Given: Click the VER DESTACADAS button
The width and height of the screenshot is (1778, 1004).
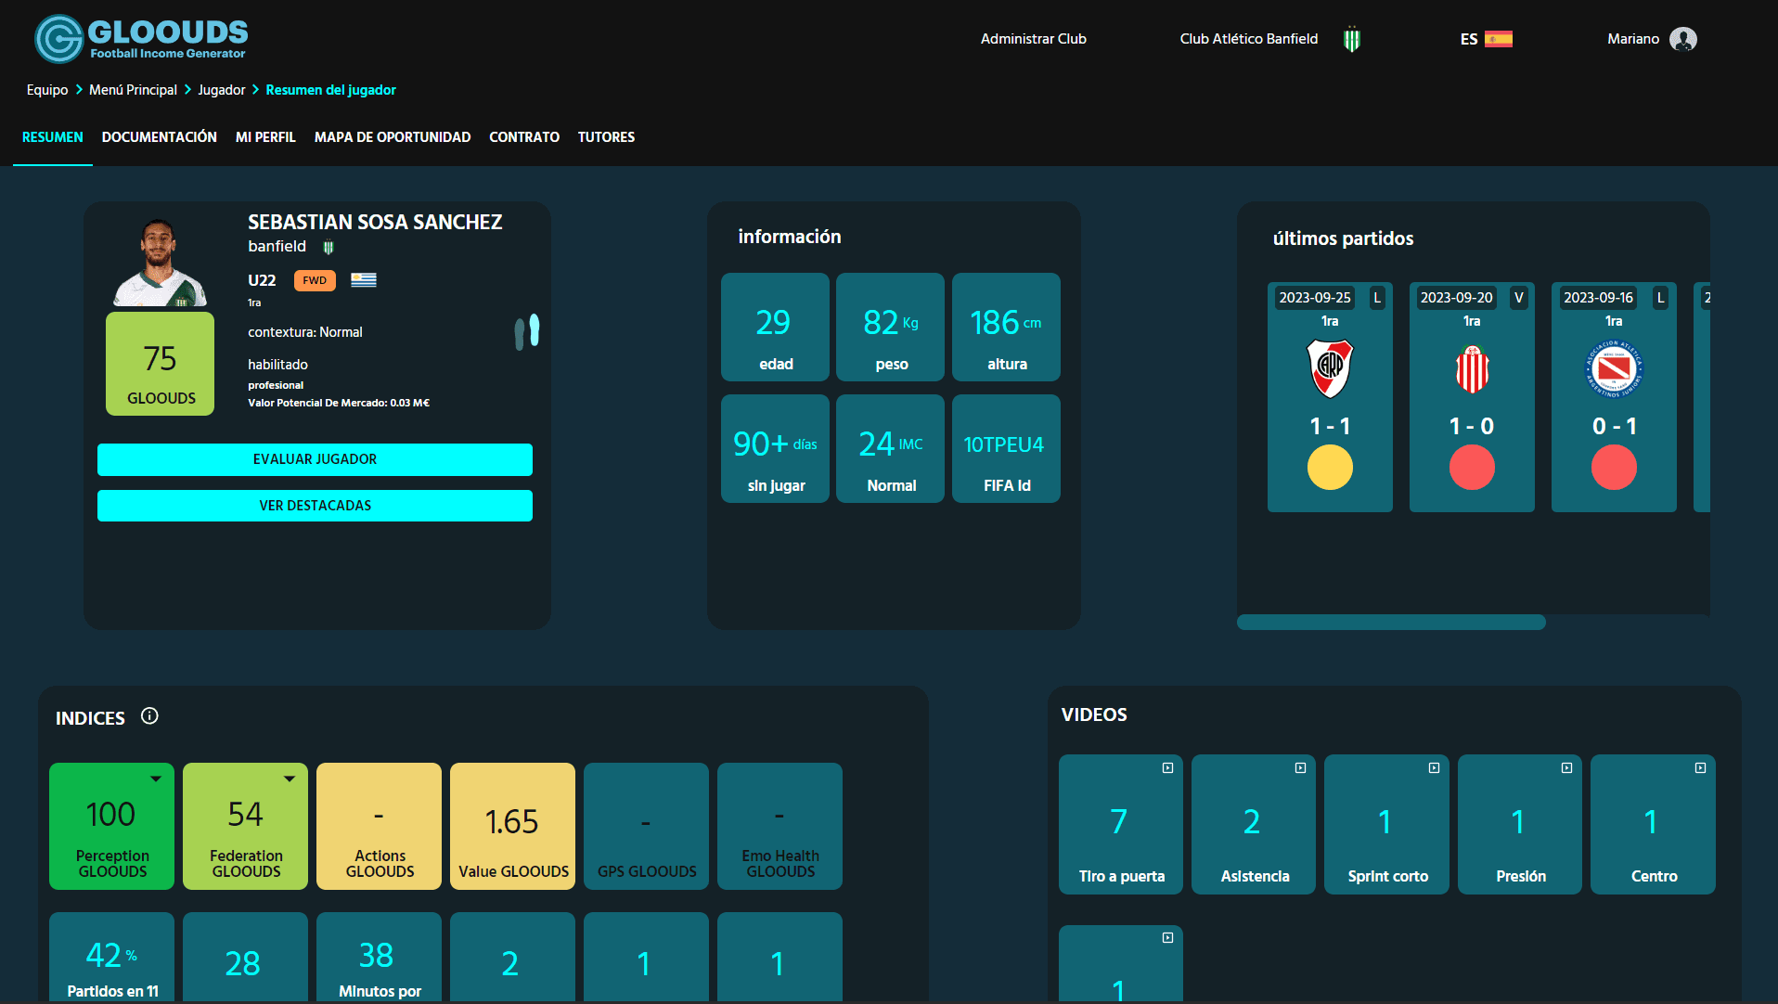Looking at the screenshot, I should click(x=315, y=506).
